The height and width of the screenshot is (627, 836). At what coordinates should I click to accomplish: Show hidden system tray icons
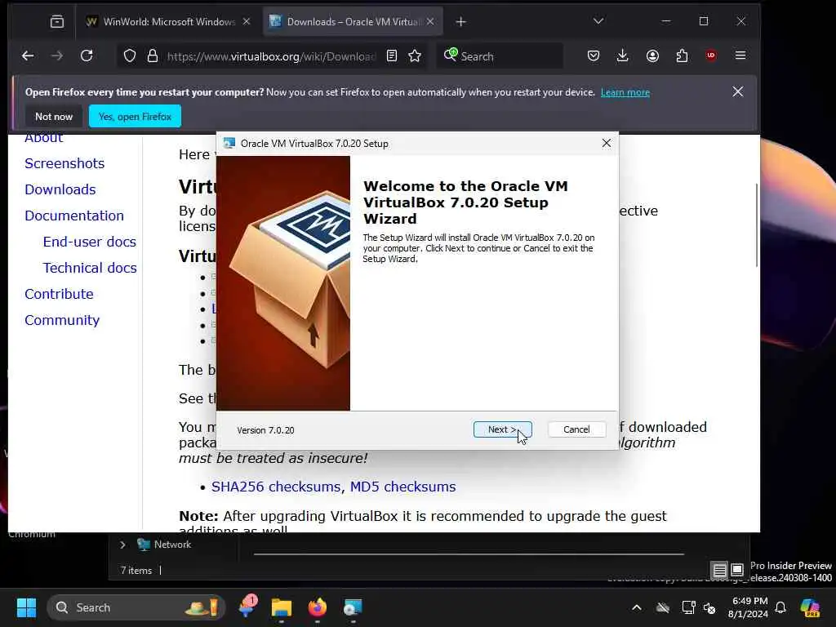pyautogui.click(x=637, y=607)
